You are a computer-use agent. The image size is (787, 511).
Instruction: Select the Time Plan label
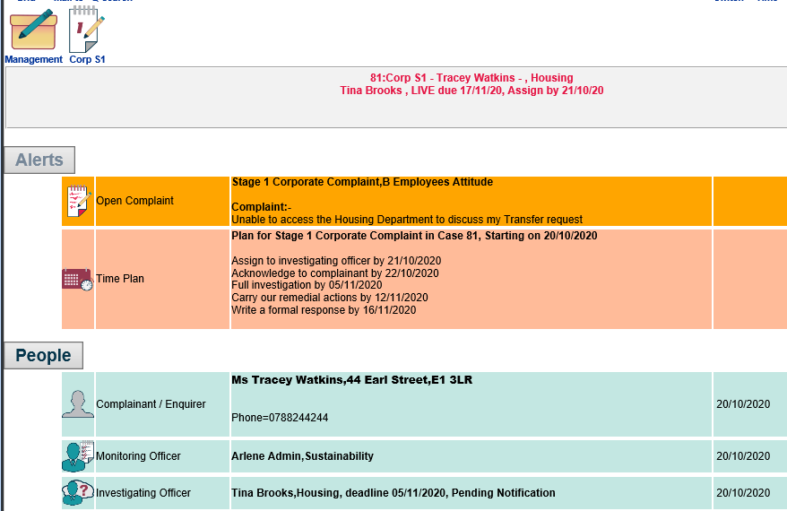pyautogui.click(x=120, y=279)
